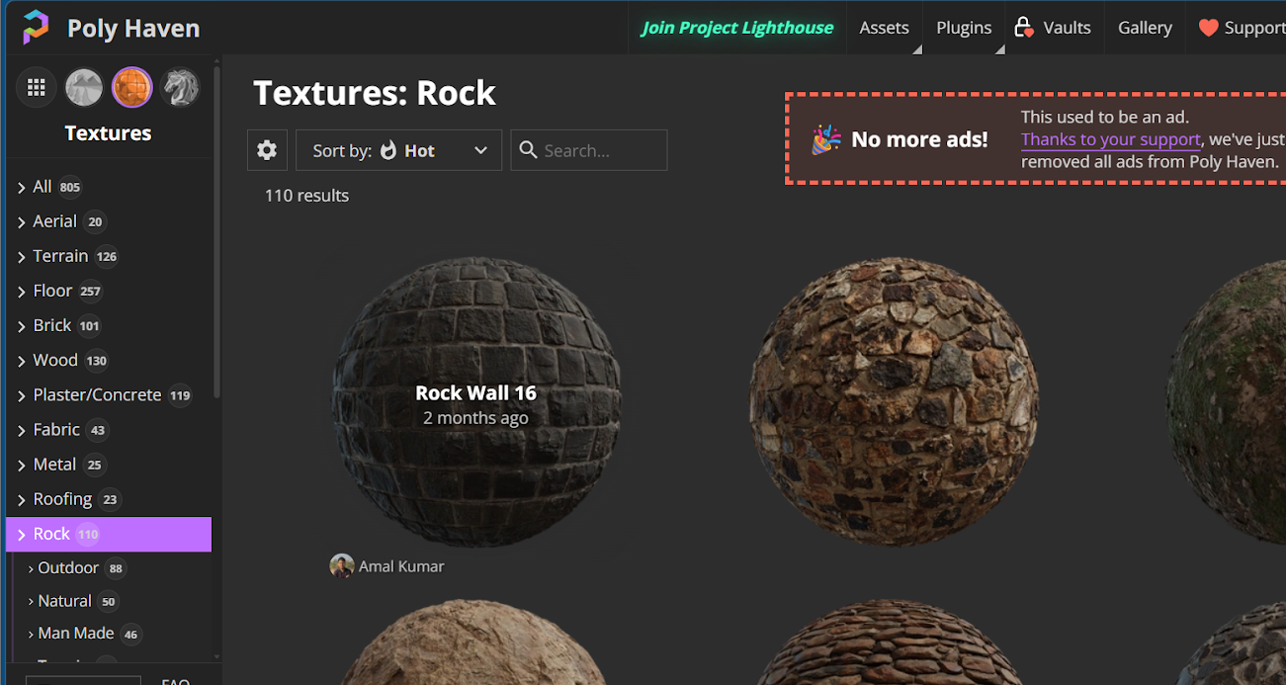
Task: Open the brown mixed stone wall sphere
Action: tap(894, 403)
